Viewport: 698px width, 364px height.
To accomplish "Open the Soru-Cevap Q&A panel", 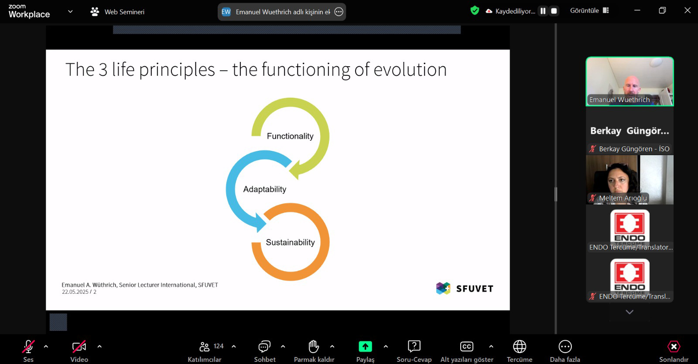I will pos(414,351).
